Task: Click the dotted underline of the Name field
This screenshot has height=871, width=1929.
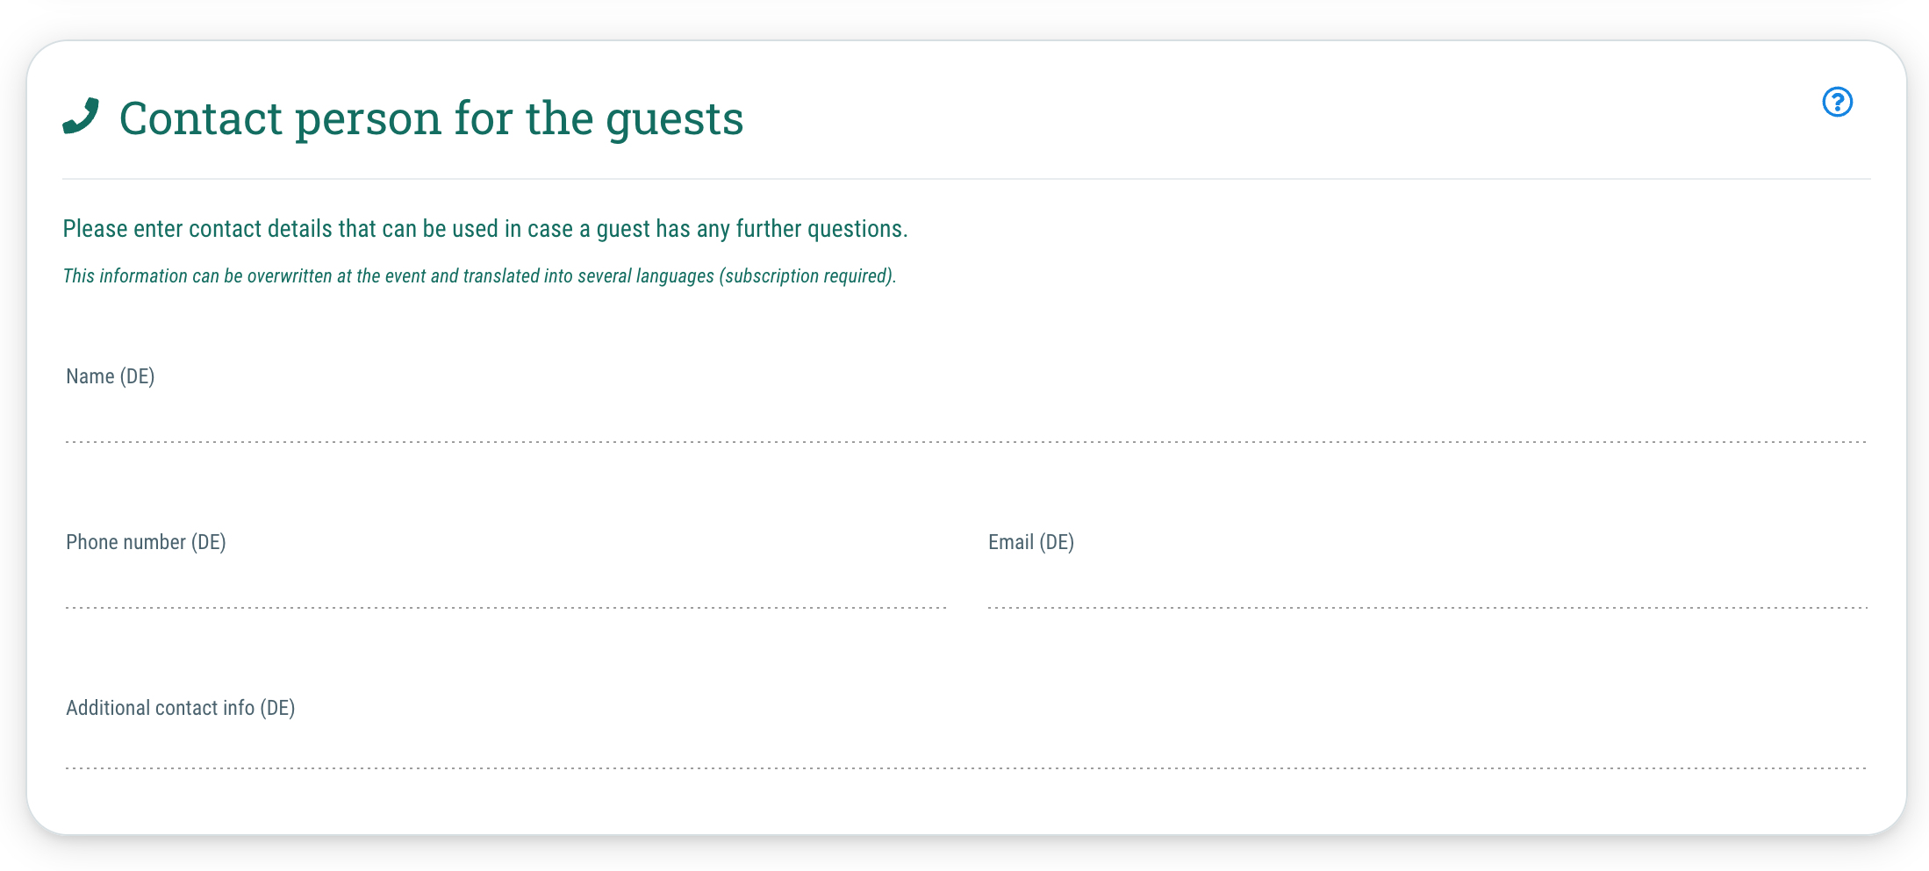Action: click(965, 442)
